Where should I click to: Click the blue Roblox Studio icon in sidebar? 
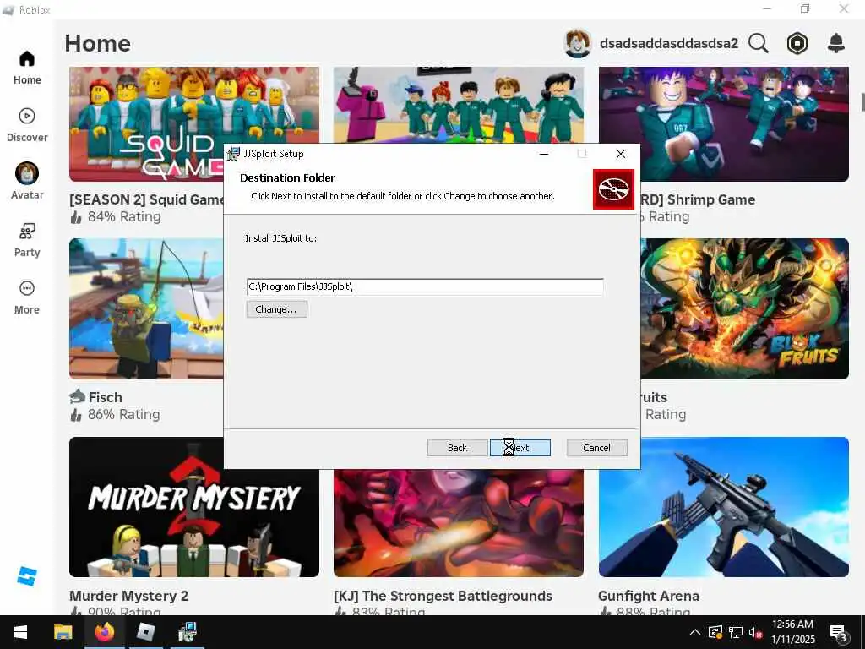click(x=27, y=576)
